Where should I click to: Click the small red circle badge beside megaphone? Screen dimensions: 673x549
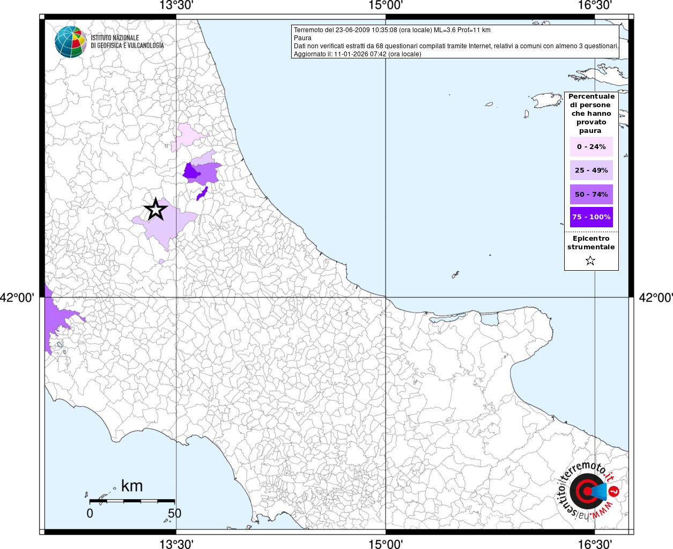coord(615,491)
